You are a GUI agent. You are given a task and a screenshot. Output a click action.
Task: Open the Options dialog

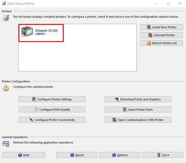click(120, 155)
